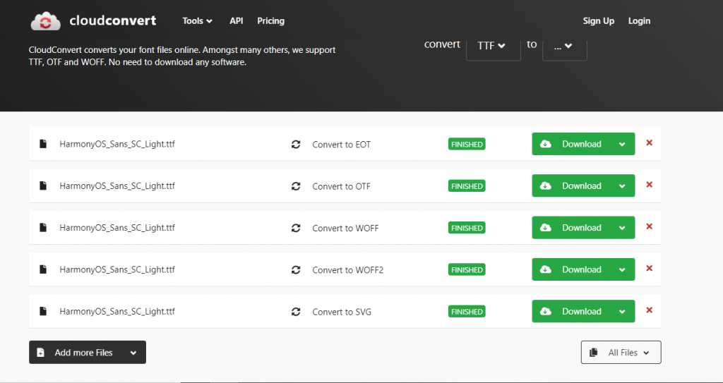Remove the Convert to WOFF row using red X
This screenshot has width=723, height=383.
point(649,227)
